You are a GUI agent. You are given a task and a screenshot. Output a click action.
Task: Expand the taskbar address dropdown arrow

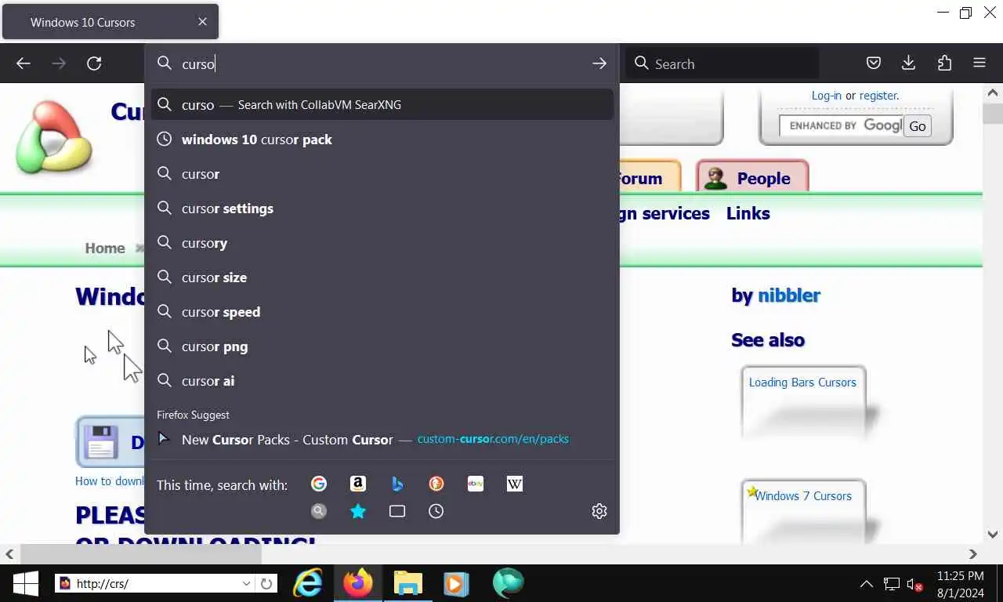[247, 583]
